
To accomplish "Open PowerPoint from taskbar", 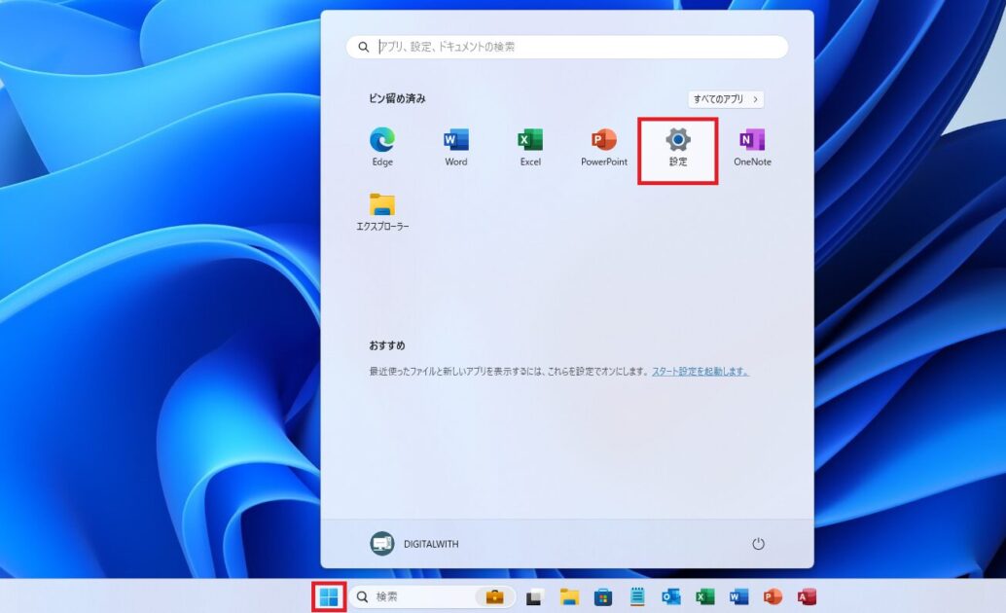I will [773, 597].
